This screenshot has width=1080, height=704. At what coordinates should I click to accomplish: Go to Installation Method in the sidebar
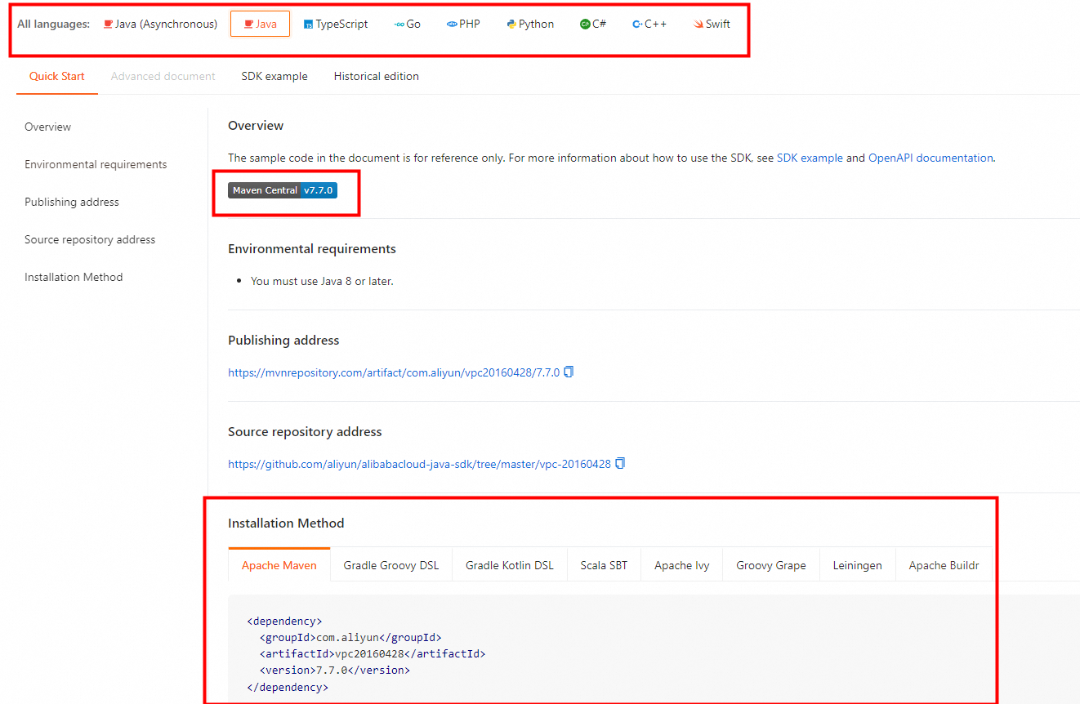tap(74, 277)
